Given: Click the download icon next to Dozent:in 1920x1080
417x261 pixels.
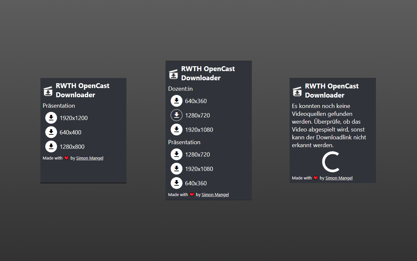Looking at the screenshot, I should click(177, 130).
